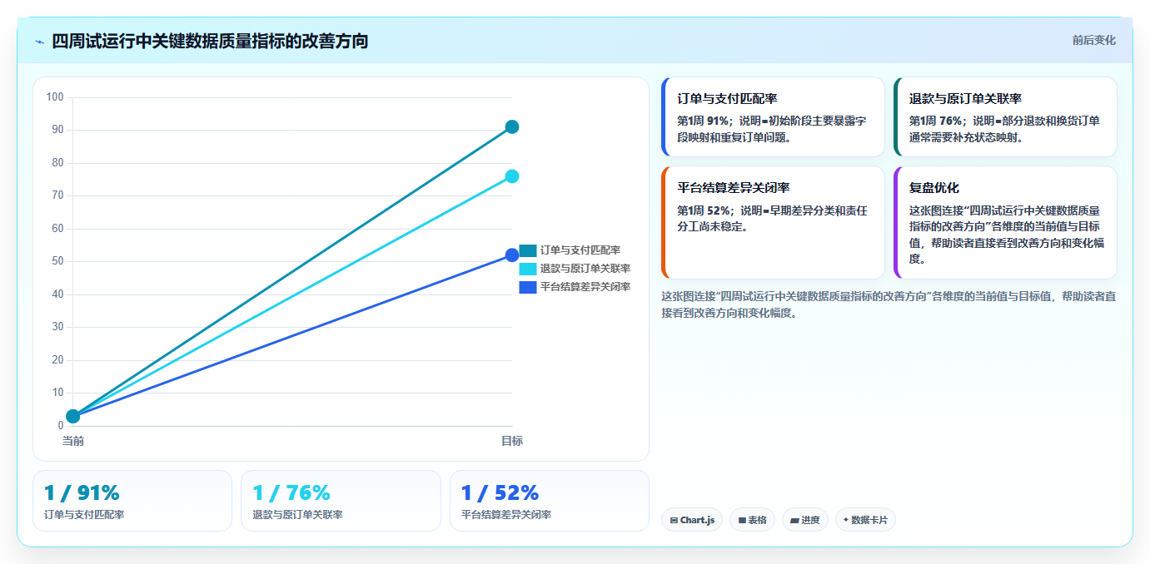The height and width of the screenshot is (564, 1150).
Task: Click the lightning icon beside the dashboard title
Action: click(x=39, y=41)
